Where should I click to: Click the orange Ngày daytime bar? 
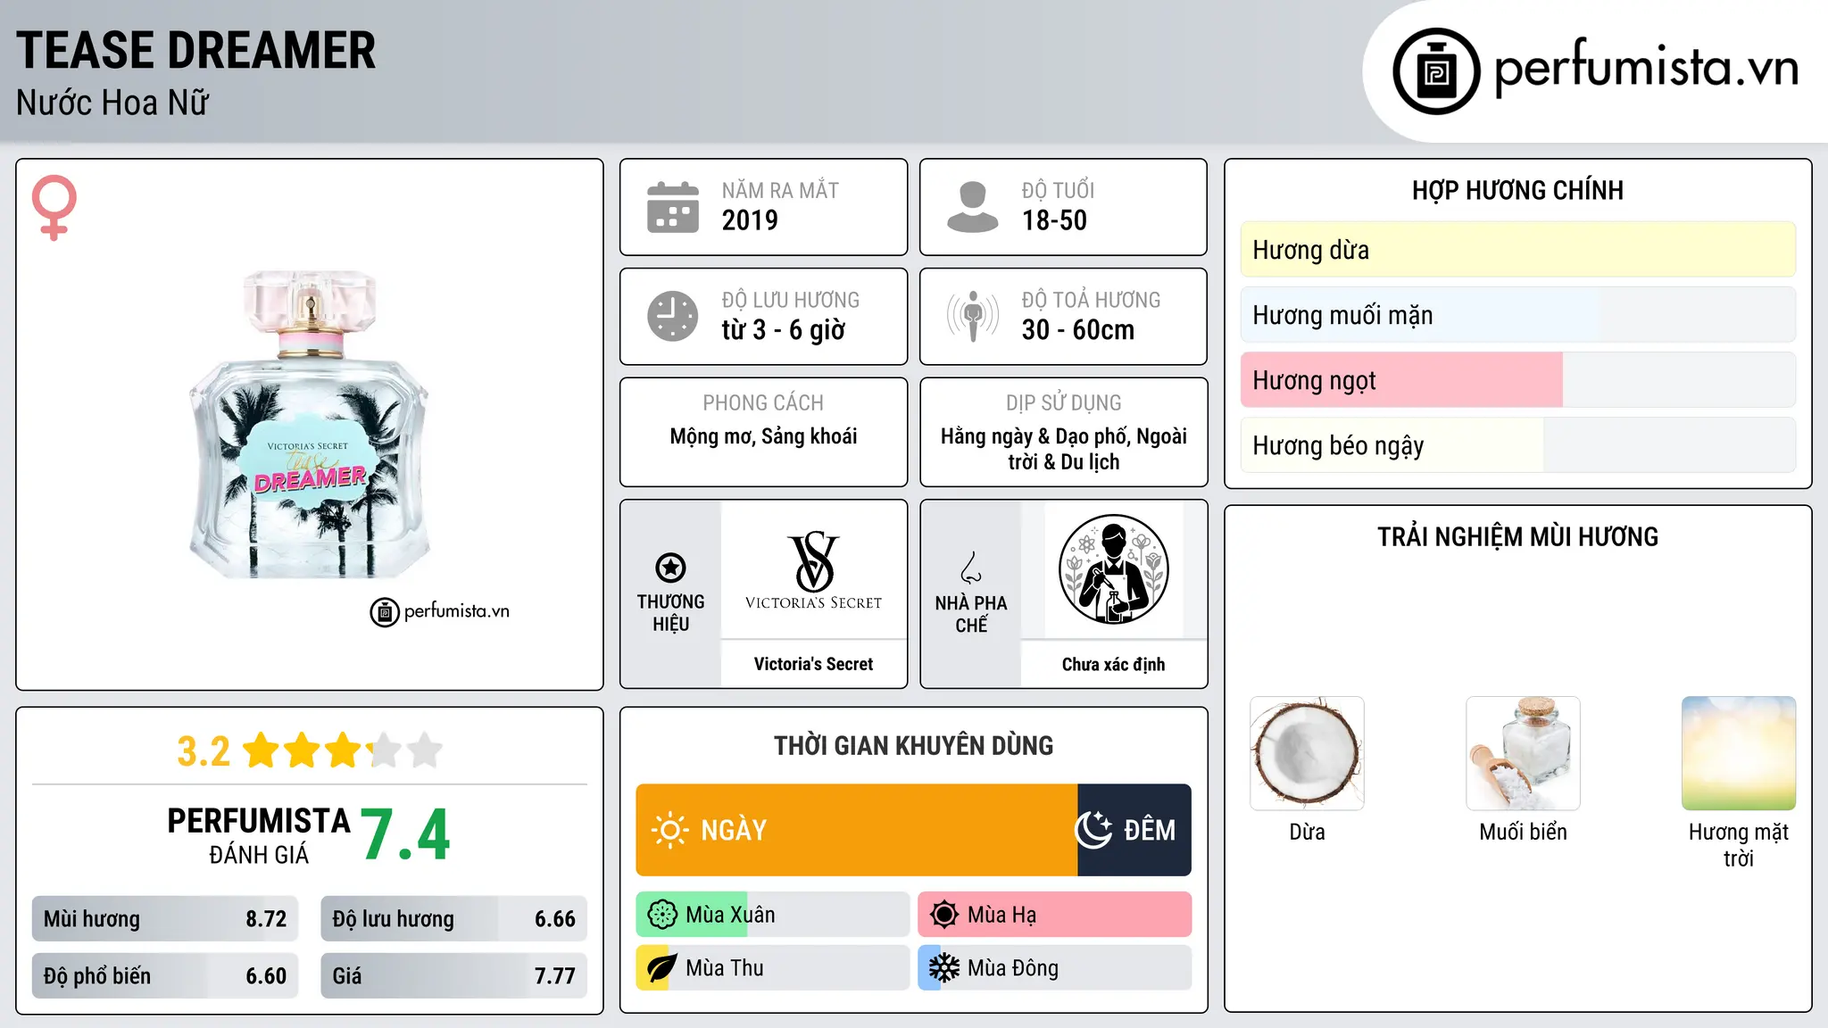tap(857, 830)
